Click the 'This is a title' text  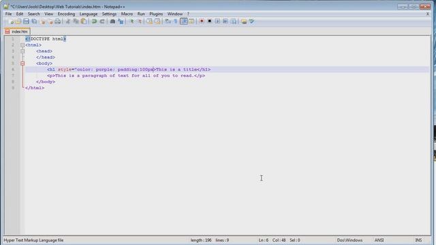(x=176, y=69)
